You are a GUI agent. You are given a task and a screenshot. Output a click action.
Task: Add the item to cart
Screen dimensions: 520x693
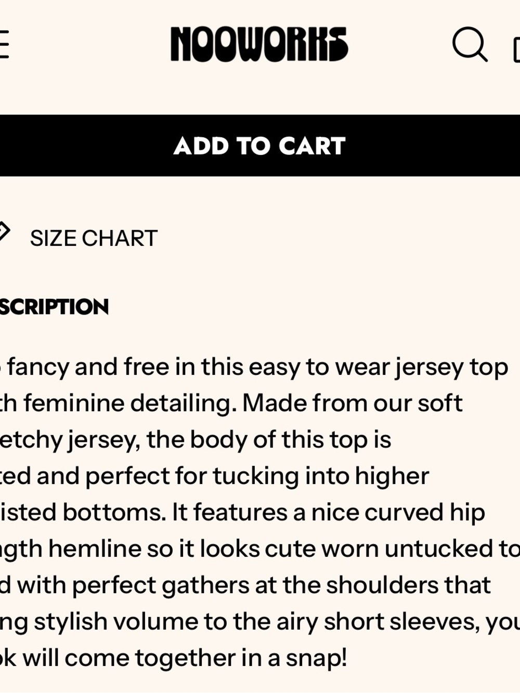pos(260,146)
